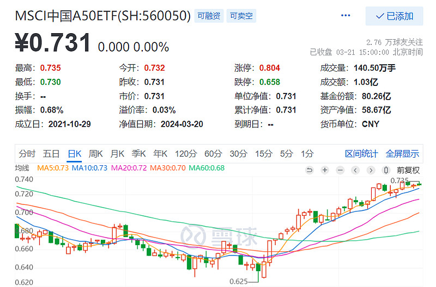Screen dimensions: 436x287
Task: Move chart right with the chevron icon
Action: 371,170
